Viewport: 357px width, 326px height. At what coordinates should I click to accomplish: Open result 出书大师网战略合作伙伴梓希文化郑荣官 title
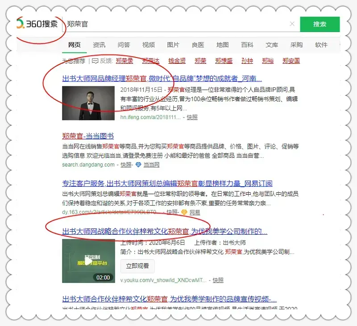pos(165,232)
